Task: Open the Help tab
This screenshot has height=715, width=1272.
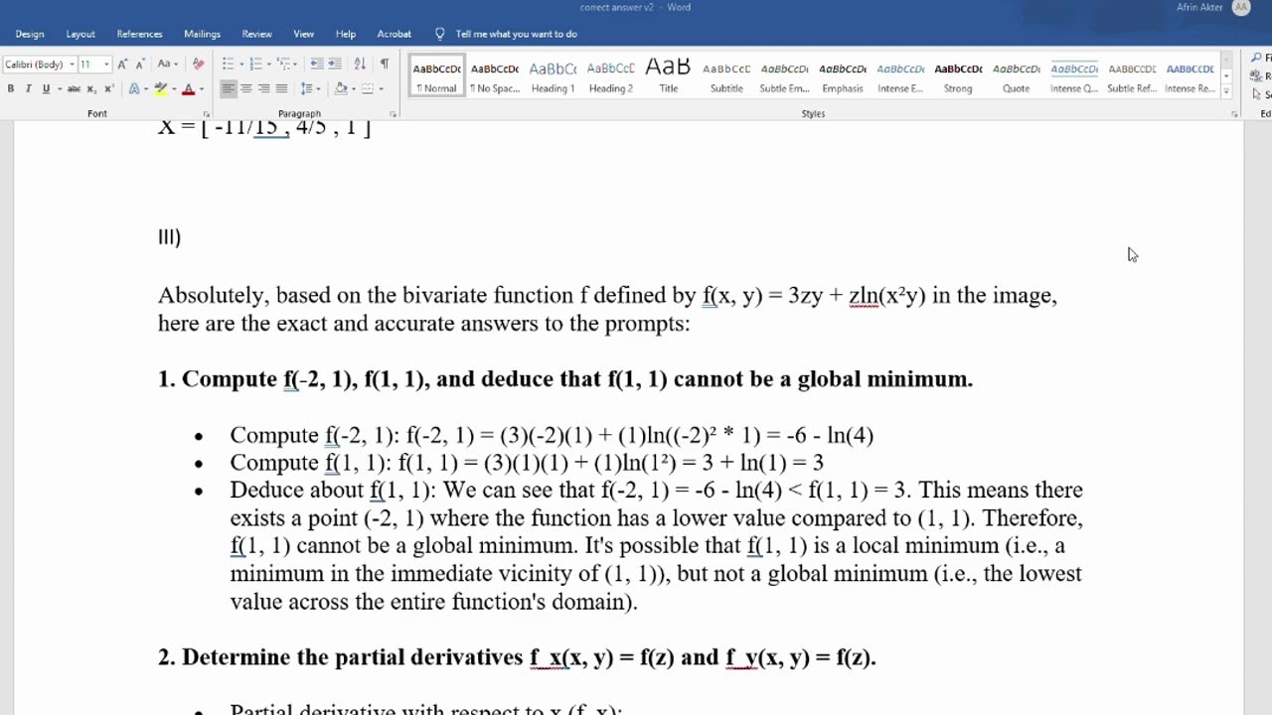Action: (x=346, y=34)
